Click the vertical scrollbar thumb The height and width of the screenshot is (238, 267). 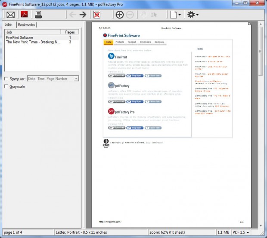[261, 51]
